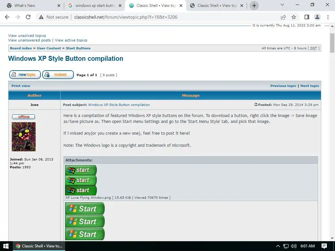
Task: Click the scrollbar down arrow
Action: coord(332,238)
